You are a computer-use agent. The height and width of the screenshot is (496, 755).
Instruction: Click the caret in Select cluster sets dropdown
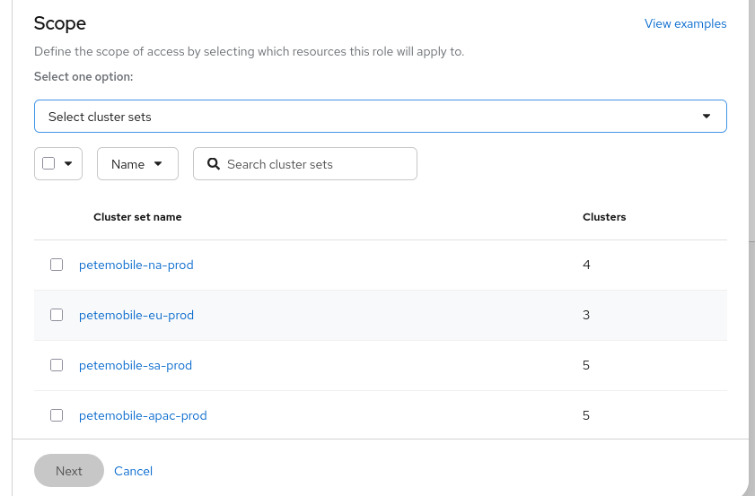coord(707,117)
